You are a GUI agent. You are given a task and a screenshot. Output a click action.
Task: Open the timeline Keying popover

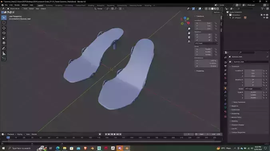[20, 134]
